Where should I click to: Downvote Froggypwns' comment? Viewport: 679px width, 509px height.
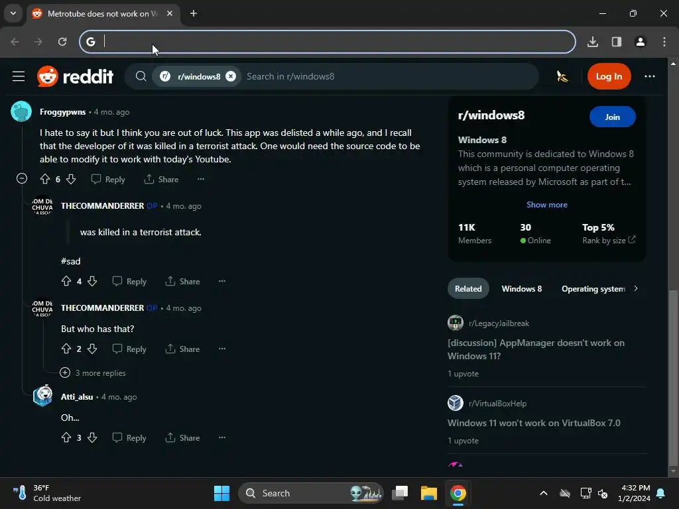tap(71, 179)
